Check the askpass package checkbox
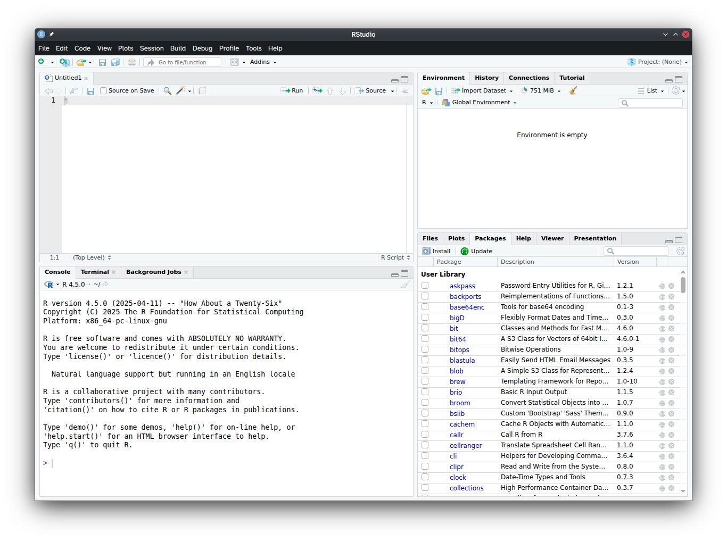Image resolution: width=727 pixels, height=542 pixels. click(x=425, y=286)
